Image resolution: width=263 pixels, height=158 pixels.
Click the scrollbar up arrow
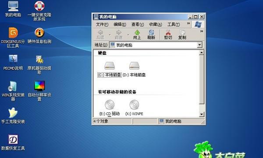tap(202, 53)
